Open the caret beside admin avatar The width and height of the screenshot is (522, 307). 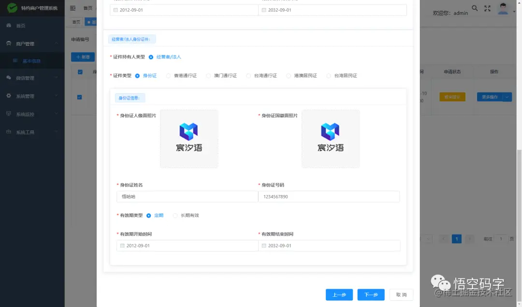point(514,12)
